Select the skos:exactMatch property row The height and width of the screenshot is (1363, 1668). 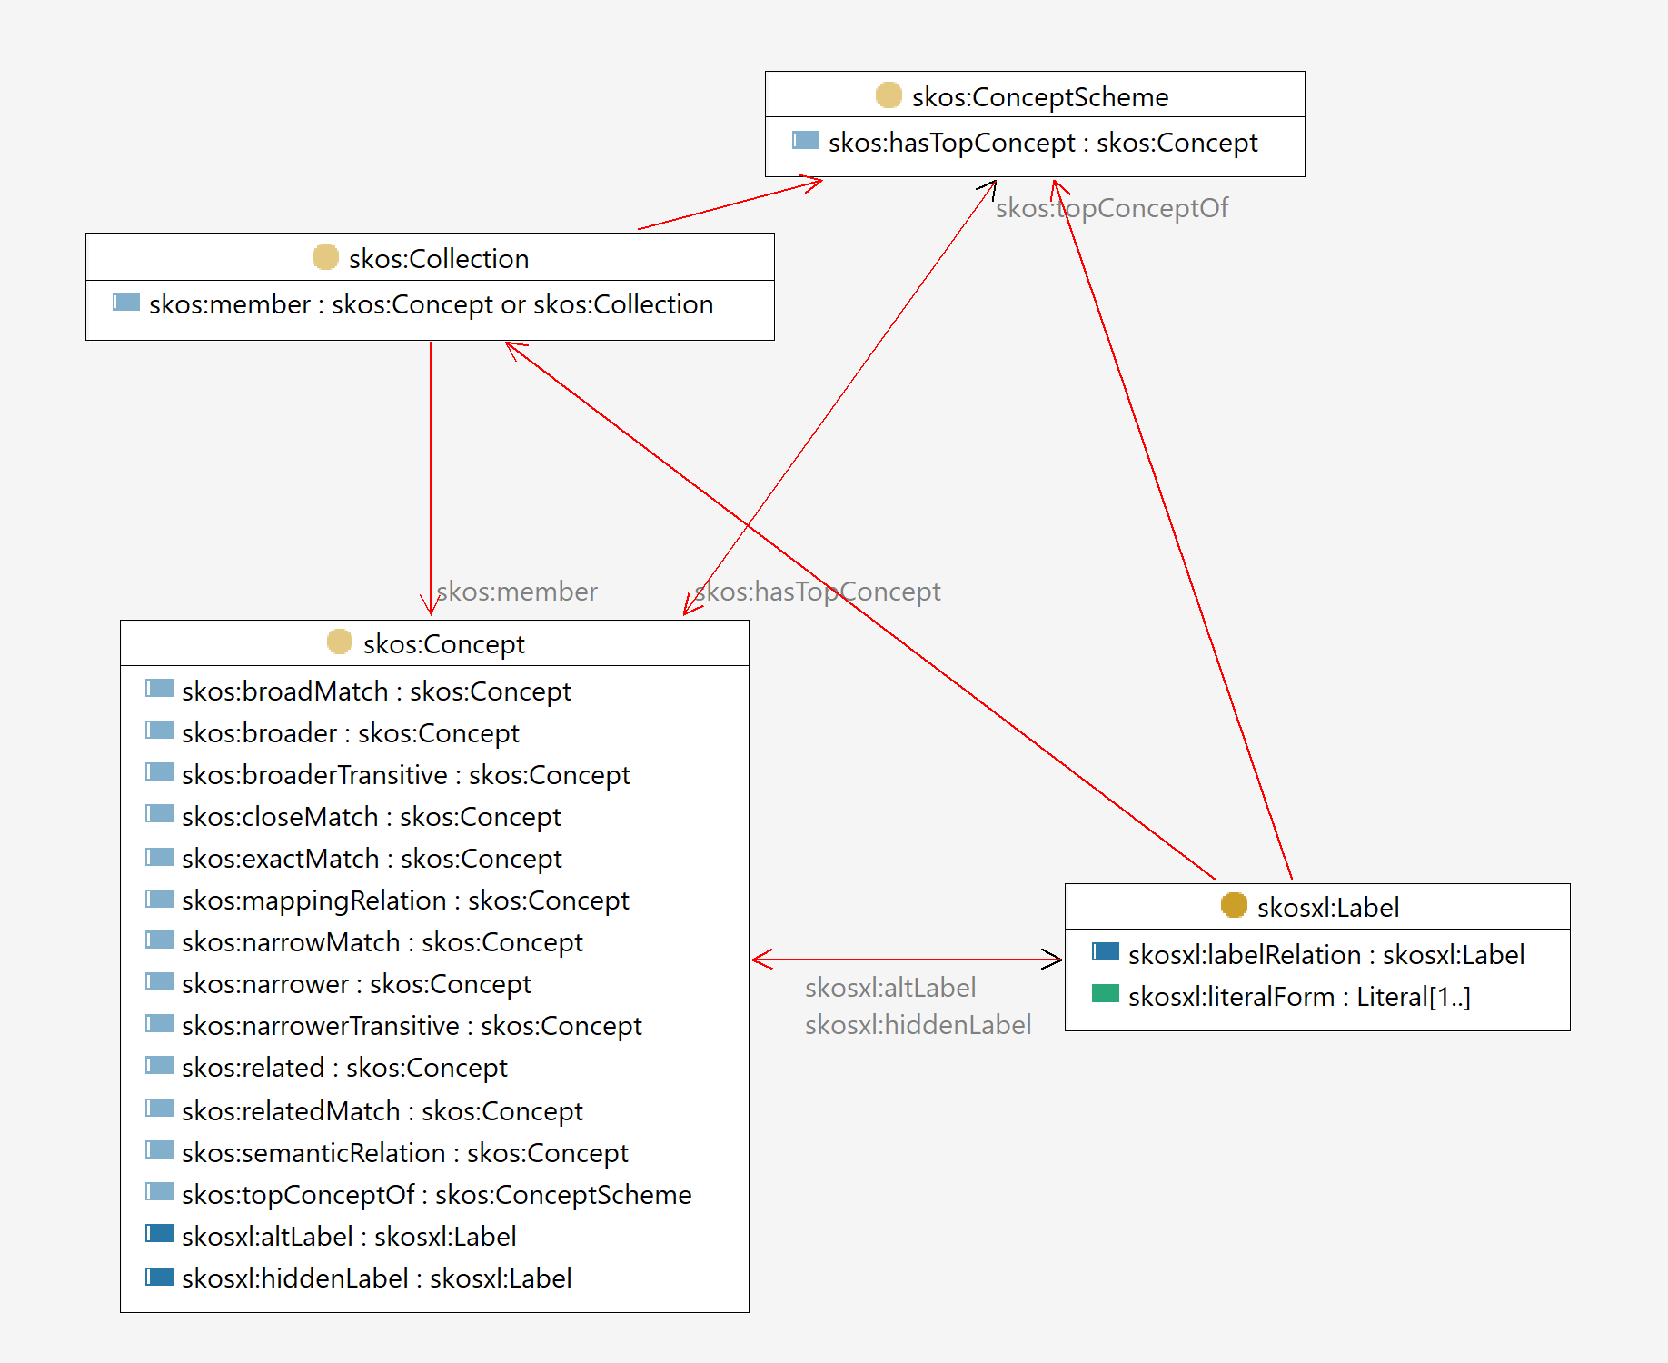pyautogui.click(x=371, y=859)
